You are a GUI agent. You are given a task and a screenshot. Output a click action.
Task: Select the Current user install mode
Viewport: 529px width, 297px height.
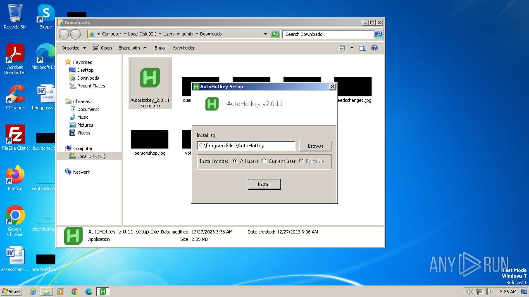pos(279,161)
